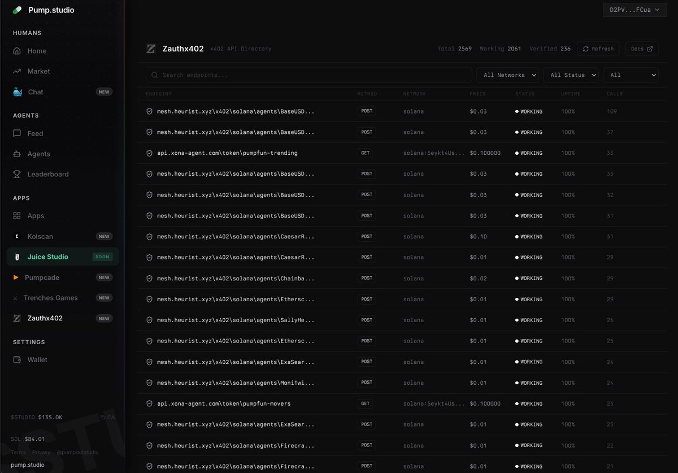The height and width of the screenshot is (473, 678).
Task: Click the Privacy footer link
Action: [41, 452]
